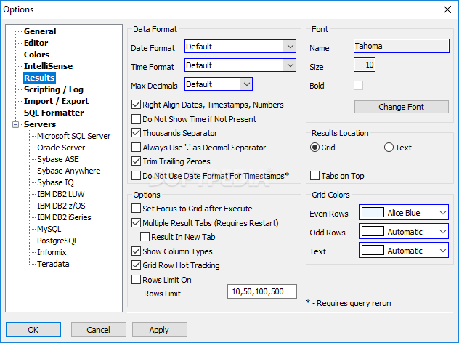Select the Text results location radio button
Image resolution: width=459 pixels, height=343 pixels.
[389, 148]
